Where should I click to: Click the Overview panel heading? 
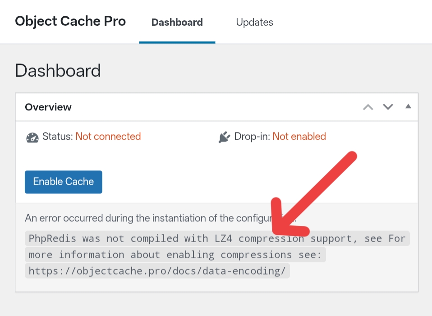click(x=48, y=107)
